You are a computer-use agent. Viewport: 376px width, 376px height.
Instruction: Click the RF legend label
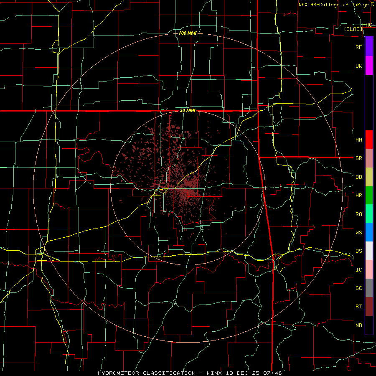(x=358, y=47)
